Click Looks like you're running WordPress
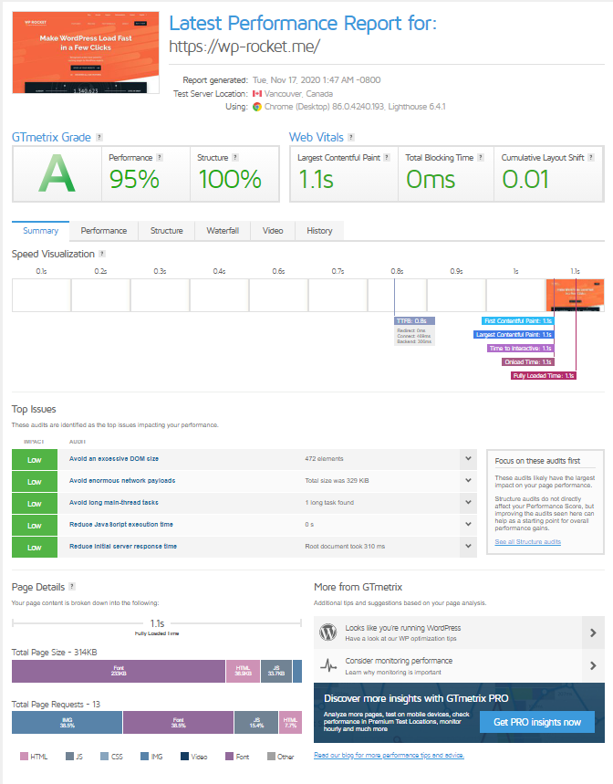Screen dimensions: 613x784 [402, 628]
